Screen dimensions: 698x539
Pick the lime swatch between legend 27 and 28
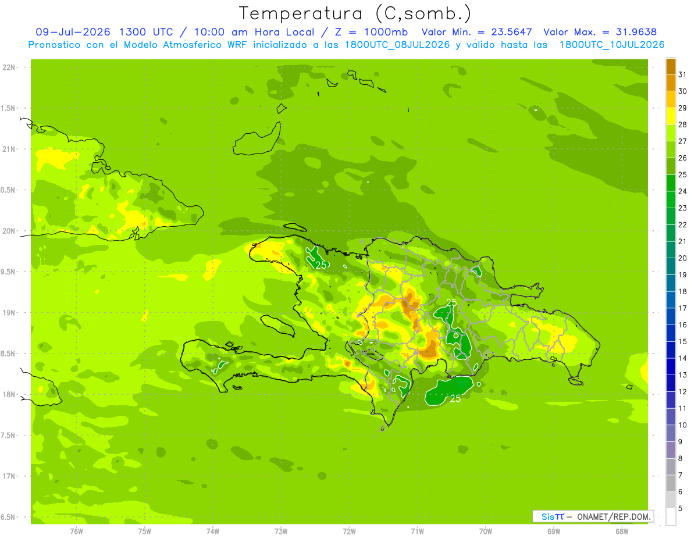click(671, 133)
